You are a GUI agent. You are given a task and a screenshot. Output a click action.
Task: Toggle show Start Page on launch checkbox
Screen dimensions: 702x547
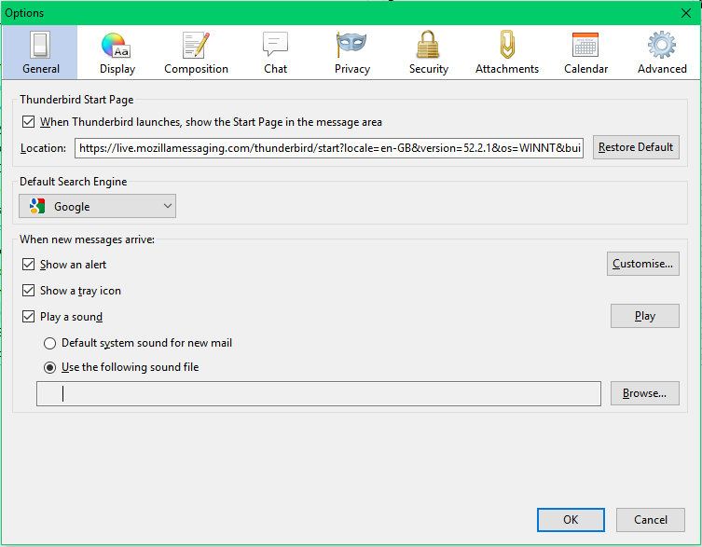pos(28,122)
